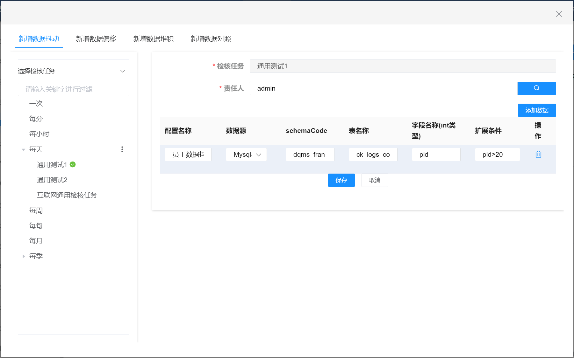Expand the 每季 tree node arrow

click(x=24, y=256)
